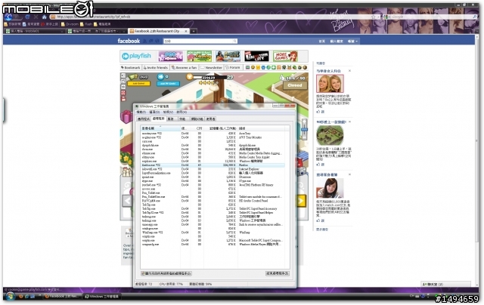The width and height of the screenshot is (484, 305).
Task: Click the Facebook search field
Action: coord(200,41)
